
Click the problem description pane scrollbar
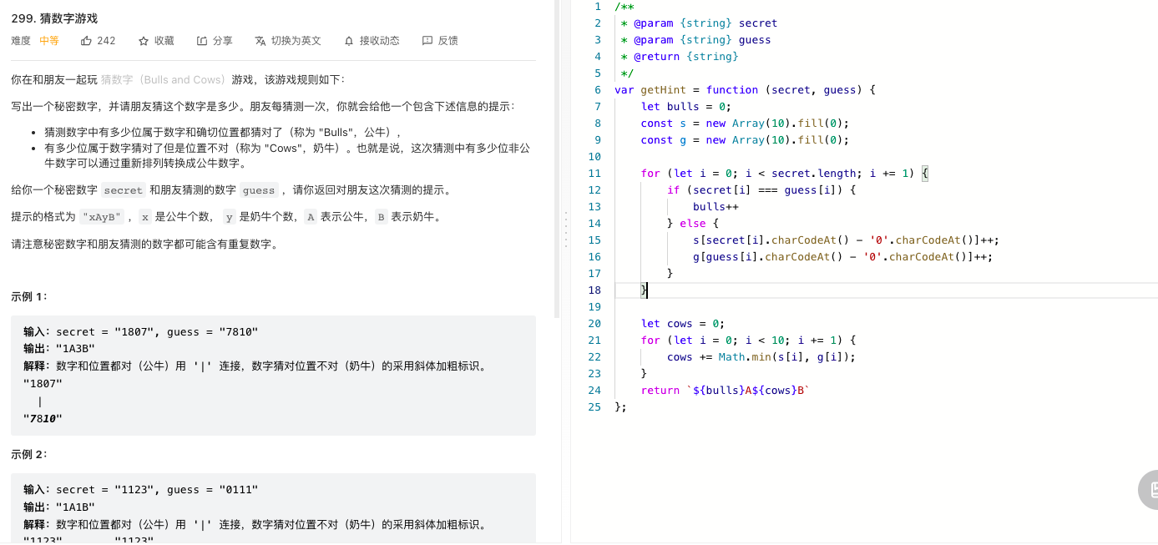click(x=557, y=159)
